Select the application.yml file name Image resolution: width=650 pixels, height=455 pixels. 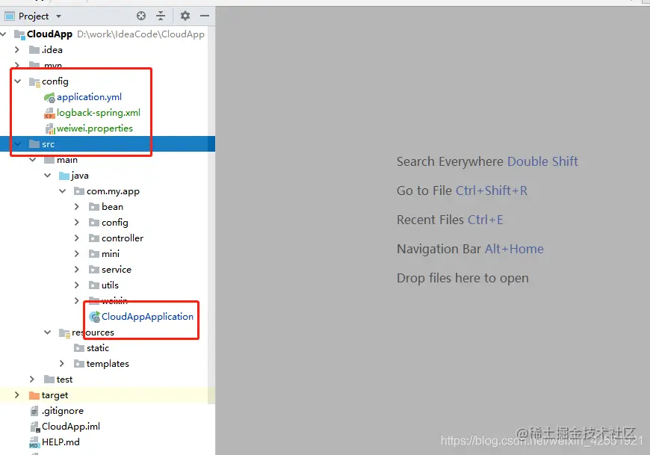point(89,97)
